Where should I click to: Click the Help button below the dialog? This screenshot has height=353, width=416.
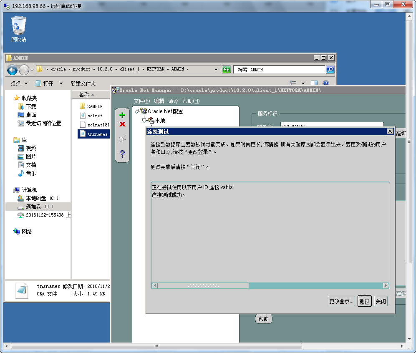pos(263,319)
